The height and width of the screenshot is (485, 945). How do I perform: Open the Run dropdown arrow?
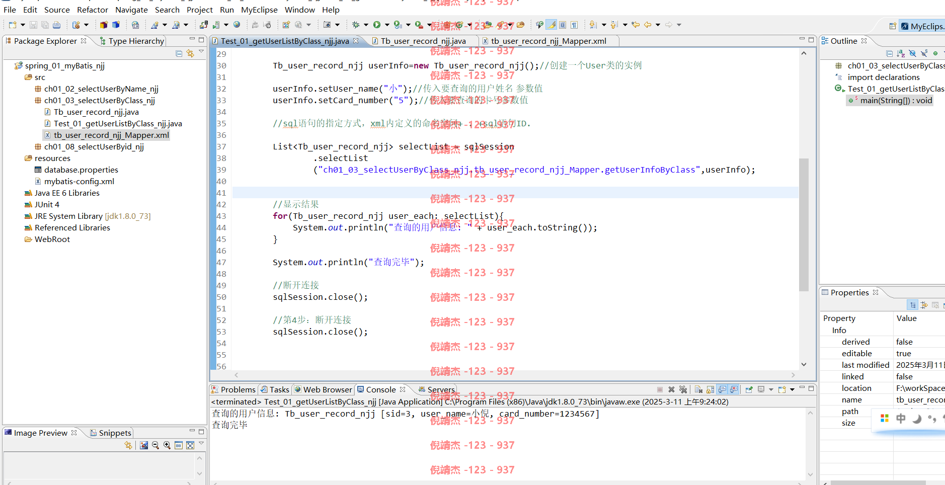tap(386, 25)
